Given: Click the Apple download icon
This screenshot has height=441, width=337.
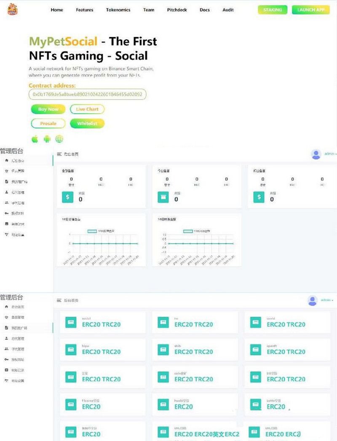Looking at the screenshot, I should point(35,139).
